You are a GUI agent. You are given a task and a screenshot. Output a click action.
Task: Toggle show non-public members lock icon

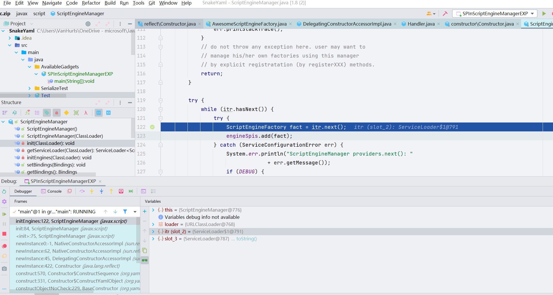click(x=57, y=113)
